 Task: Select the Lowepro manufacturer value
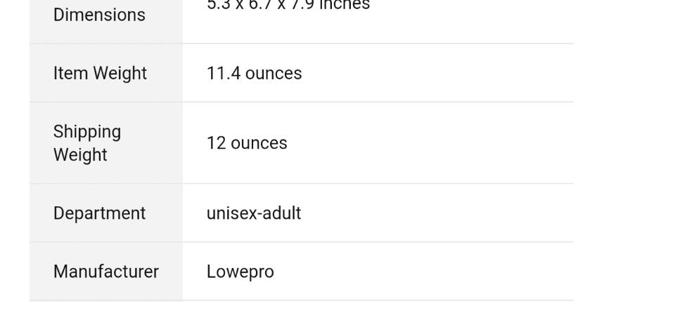240,272
